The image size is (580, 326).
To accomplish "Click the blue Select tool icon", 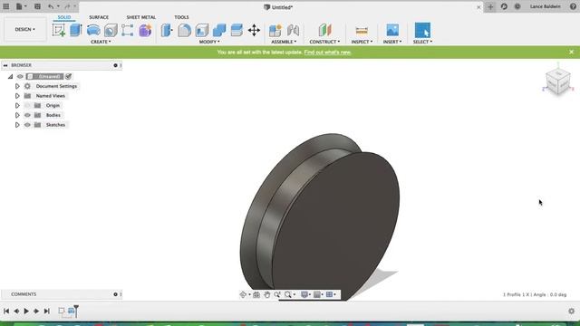I will pos(422,30).
